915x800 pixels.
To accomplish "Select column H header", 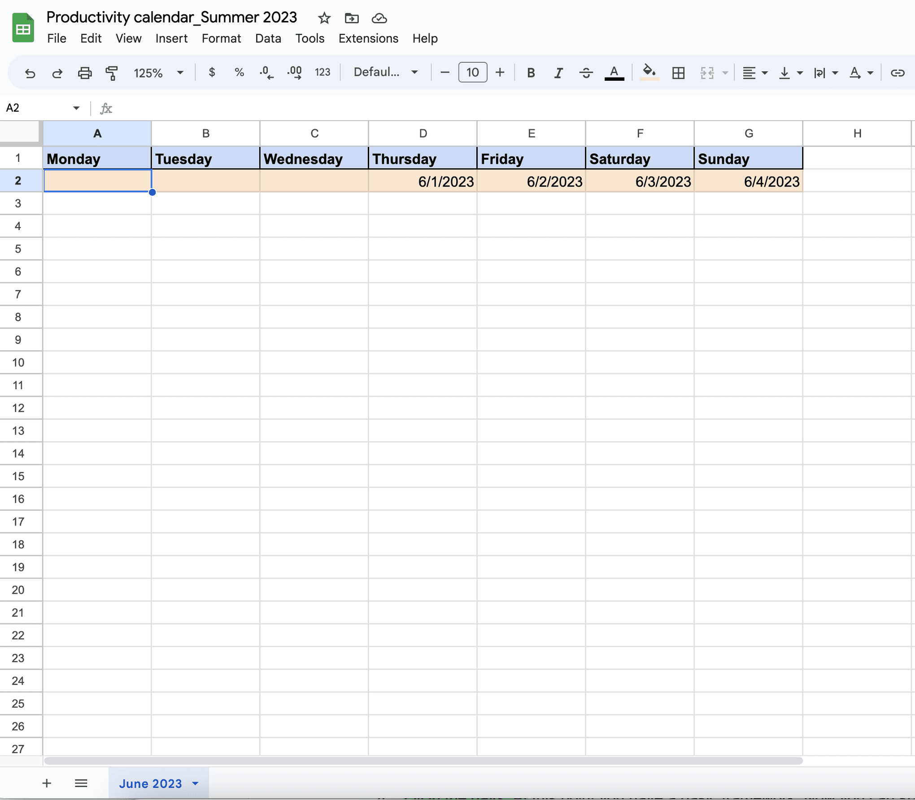I will point(857,133).
